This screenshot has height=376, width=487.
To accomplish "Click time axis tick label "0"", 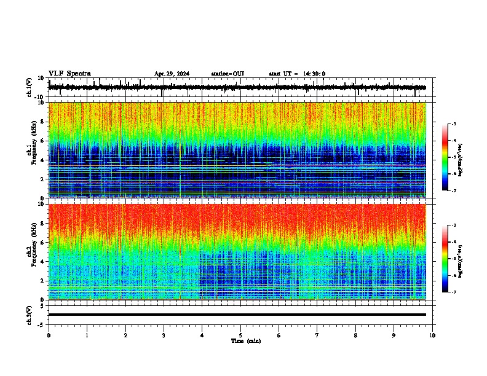I will (x=49, y=335).
